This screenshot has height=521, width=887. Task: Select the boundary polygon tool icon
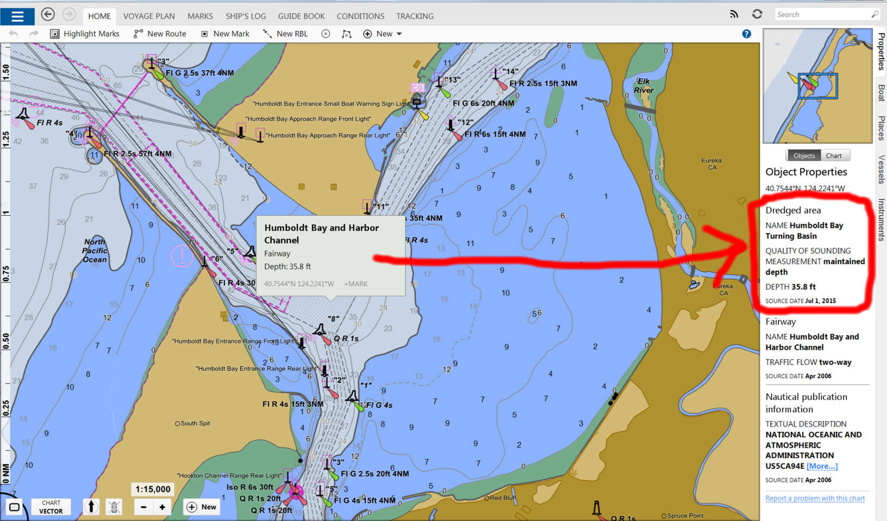346,34
